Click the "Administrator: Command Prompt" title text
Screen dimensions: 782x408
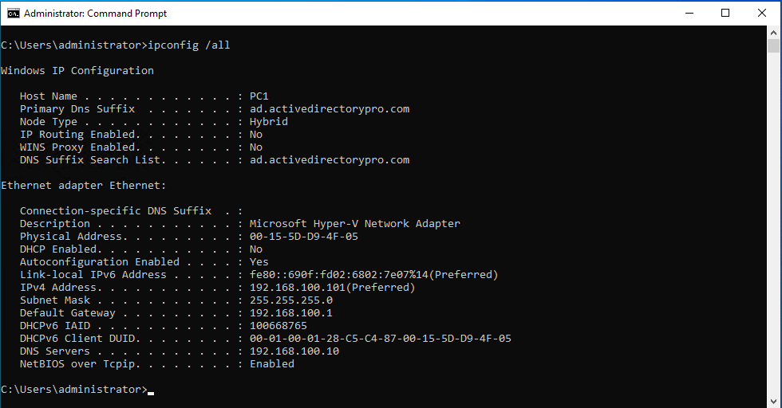tap(95, 14)
